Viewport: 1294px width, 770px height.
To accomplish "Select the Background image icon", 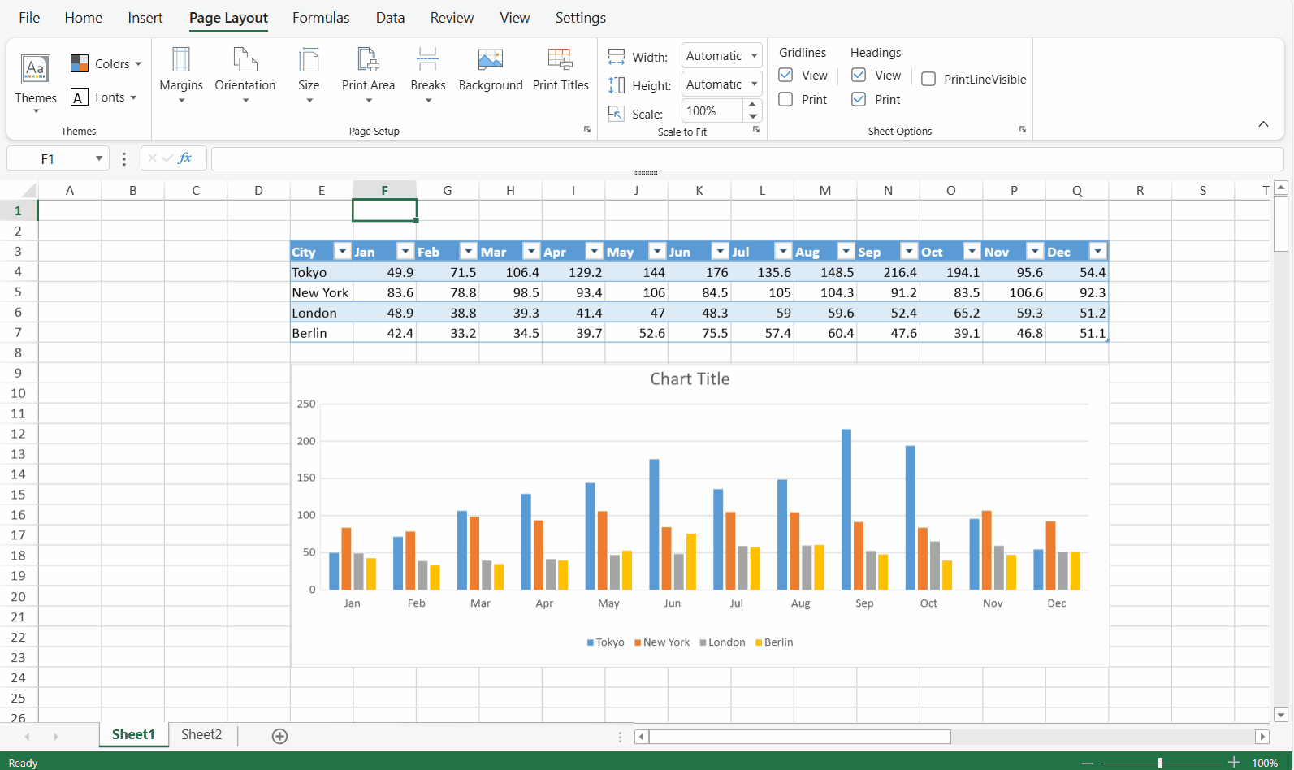I will 491,61.
